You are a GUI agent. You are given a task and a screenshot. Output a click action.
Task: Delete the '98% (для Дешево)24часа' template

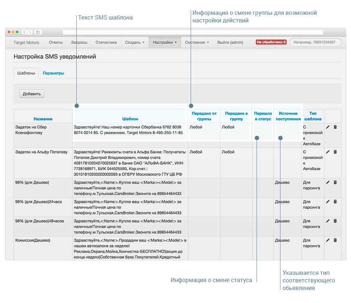pos(335,202)
